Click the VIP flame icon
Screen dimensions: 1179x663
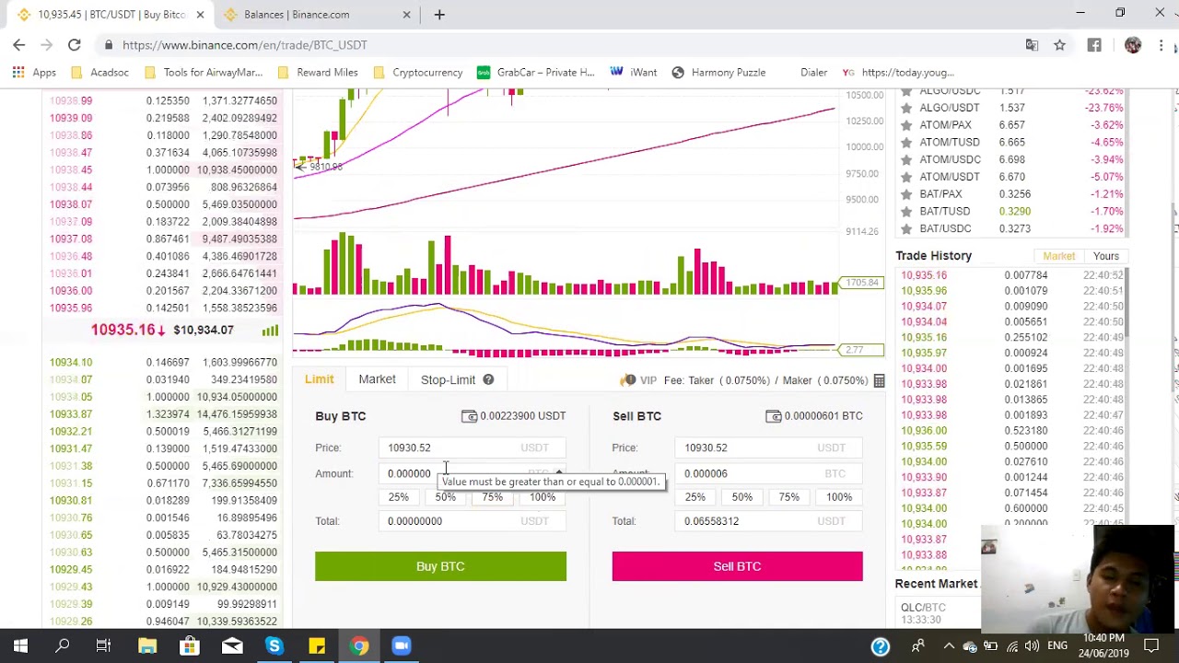pos(628,380)
